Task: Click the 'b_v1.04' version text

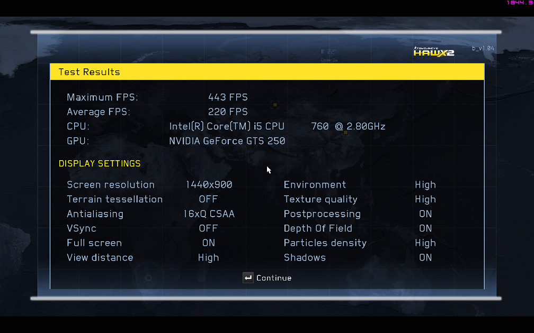Action: point(483,48)
